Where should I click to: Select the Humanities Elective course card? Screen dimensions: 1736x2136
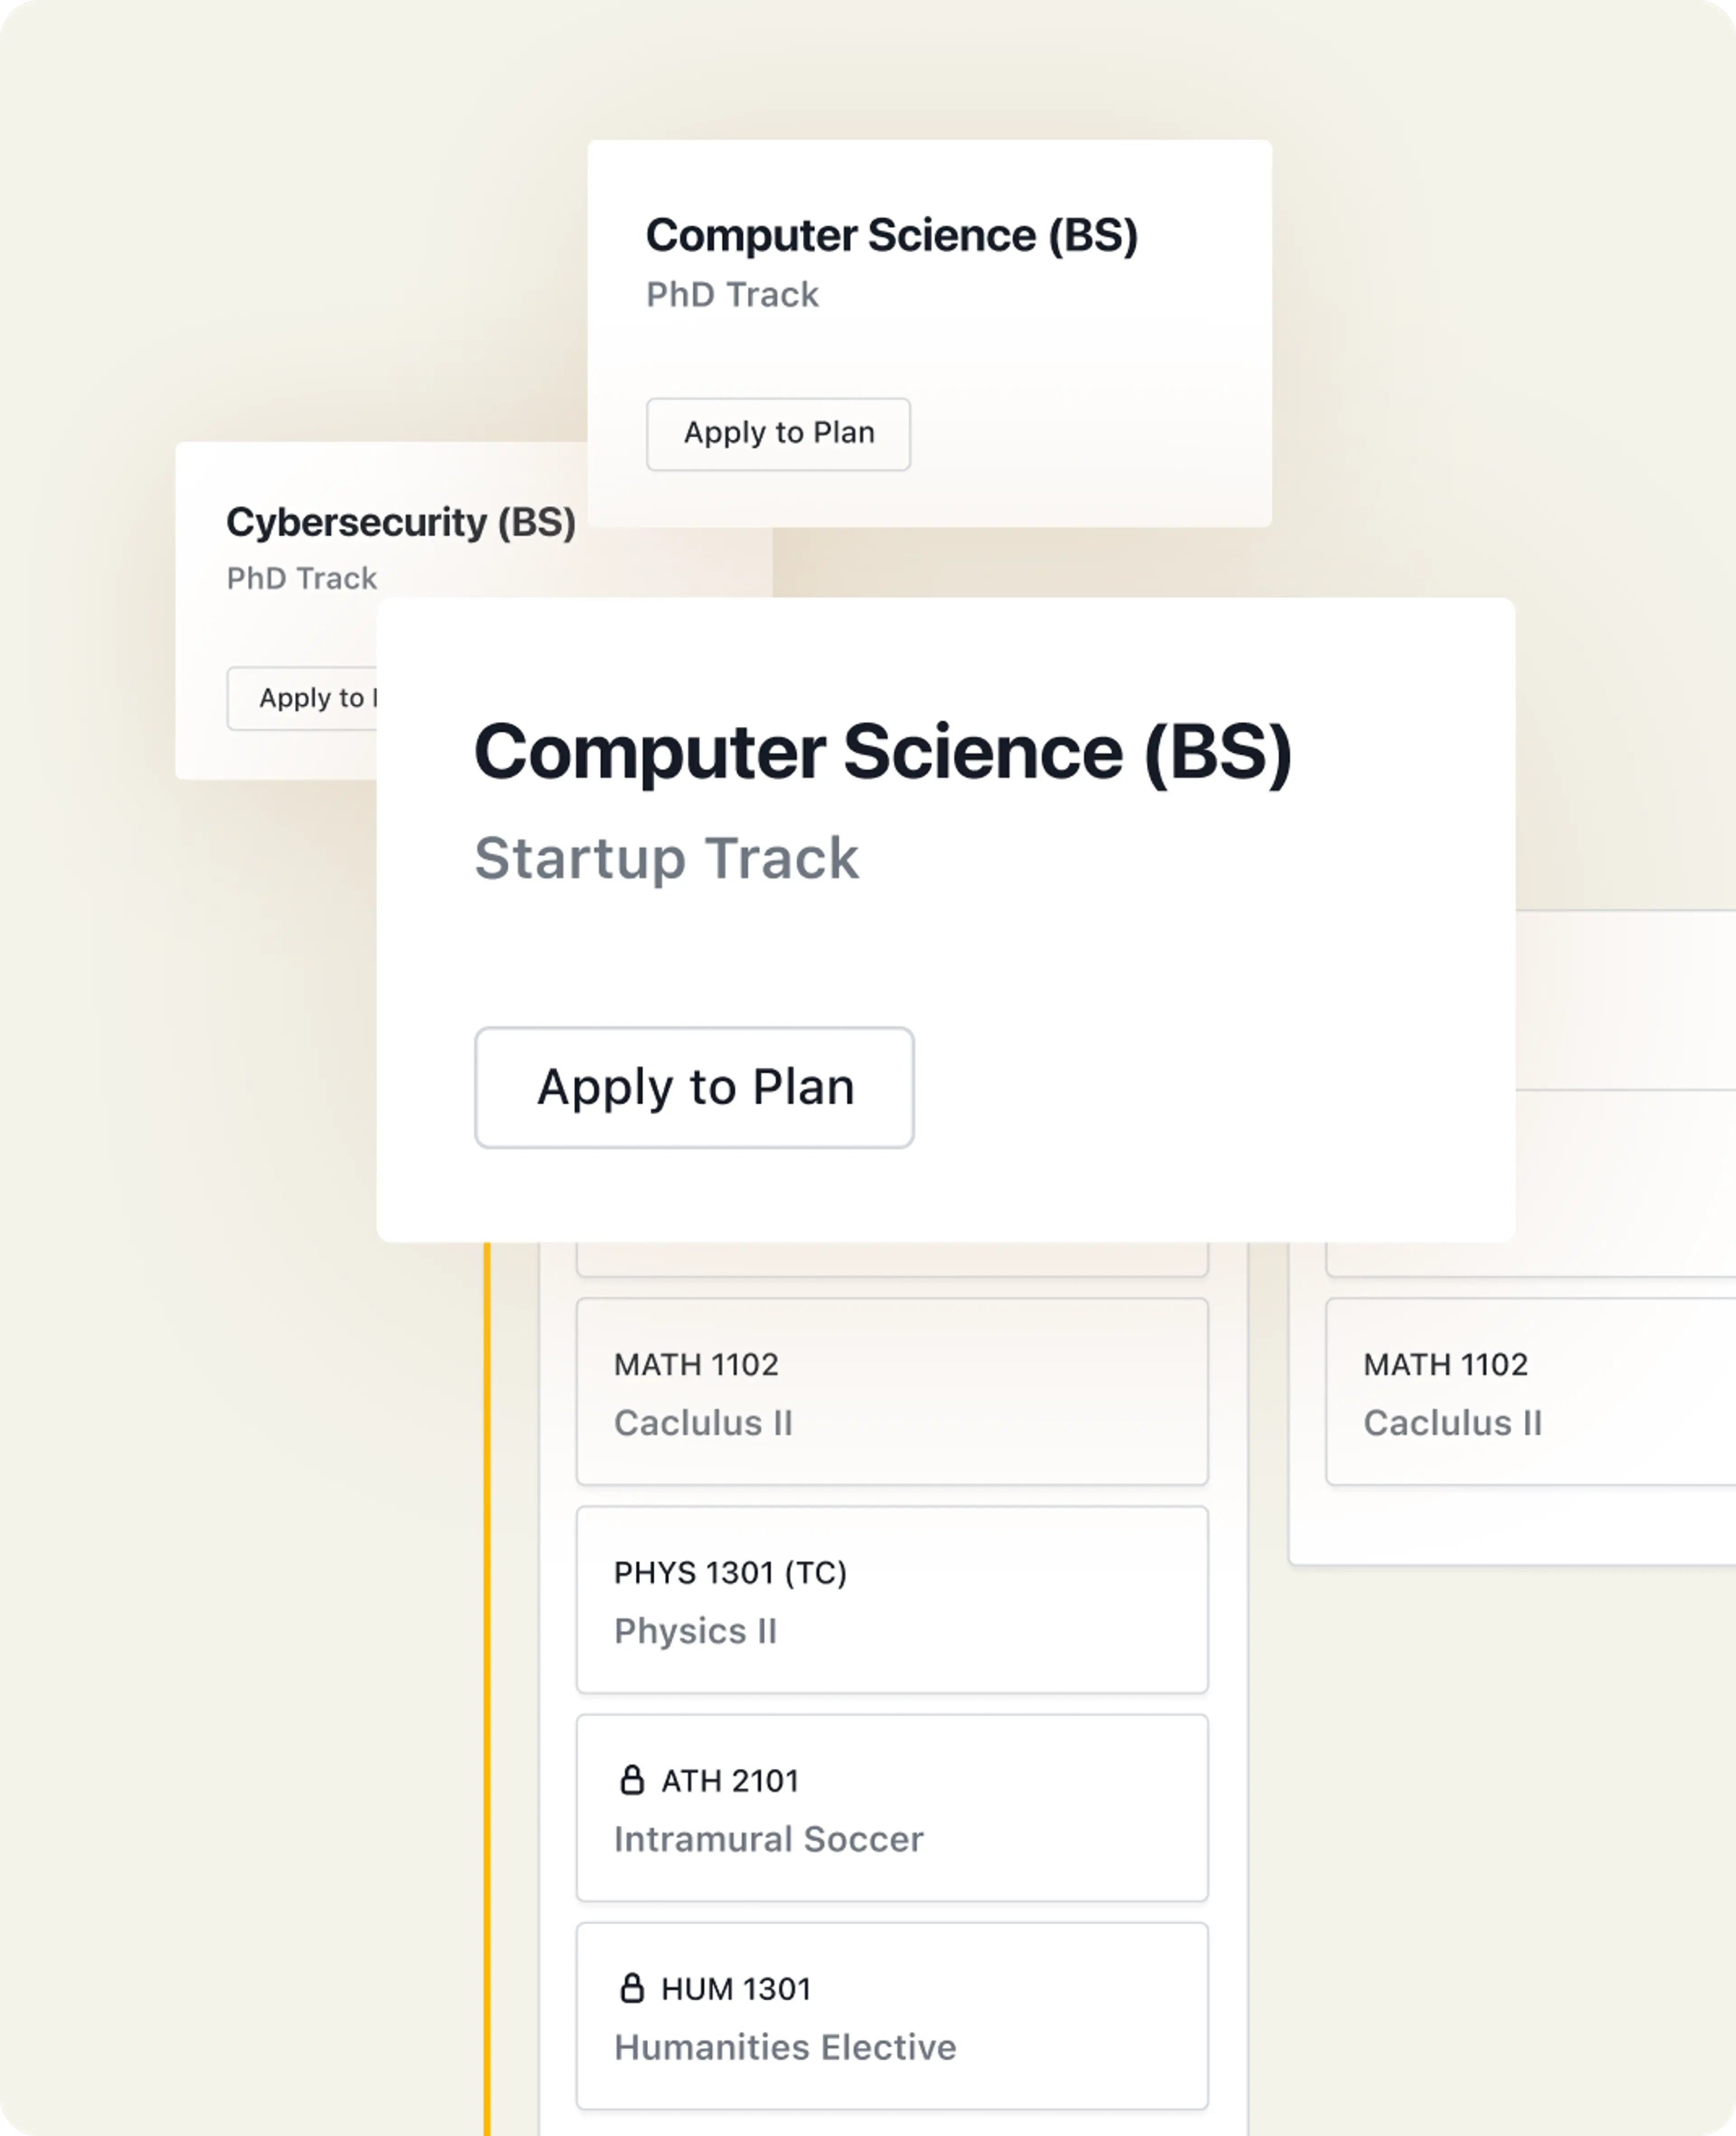coord(892,2016)
